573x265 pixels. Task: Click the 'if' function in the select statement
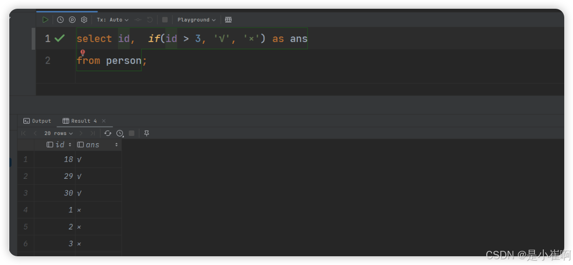click(x=154, y=38)
